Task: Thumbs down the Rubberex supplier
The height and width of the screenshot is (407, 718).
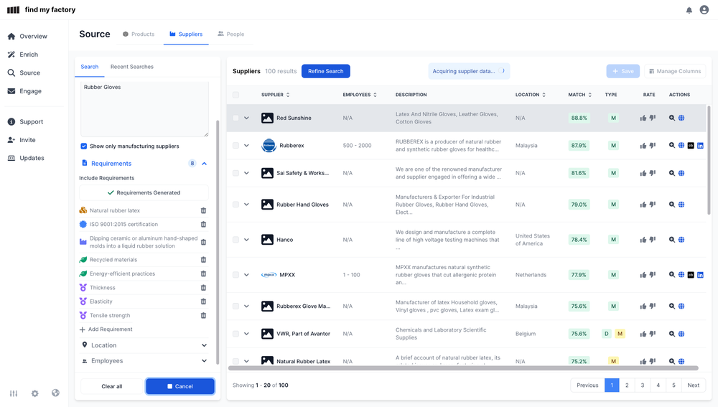Action: 653,146
